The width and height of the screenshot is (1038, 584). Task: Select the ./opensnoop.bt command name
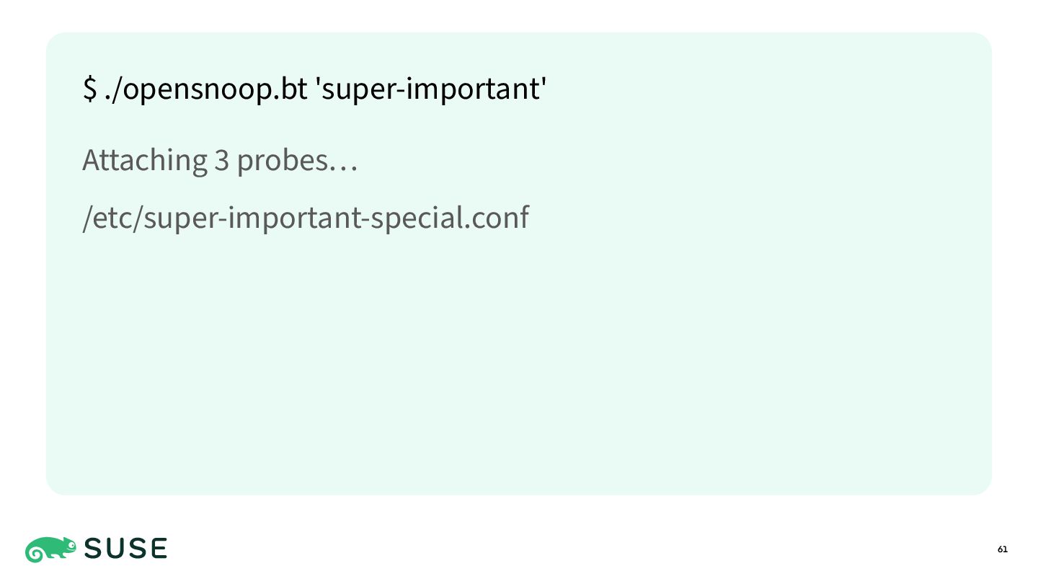coord(206,90)
